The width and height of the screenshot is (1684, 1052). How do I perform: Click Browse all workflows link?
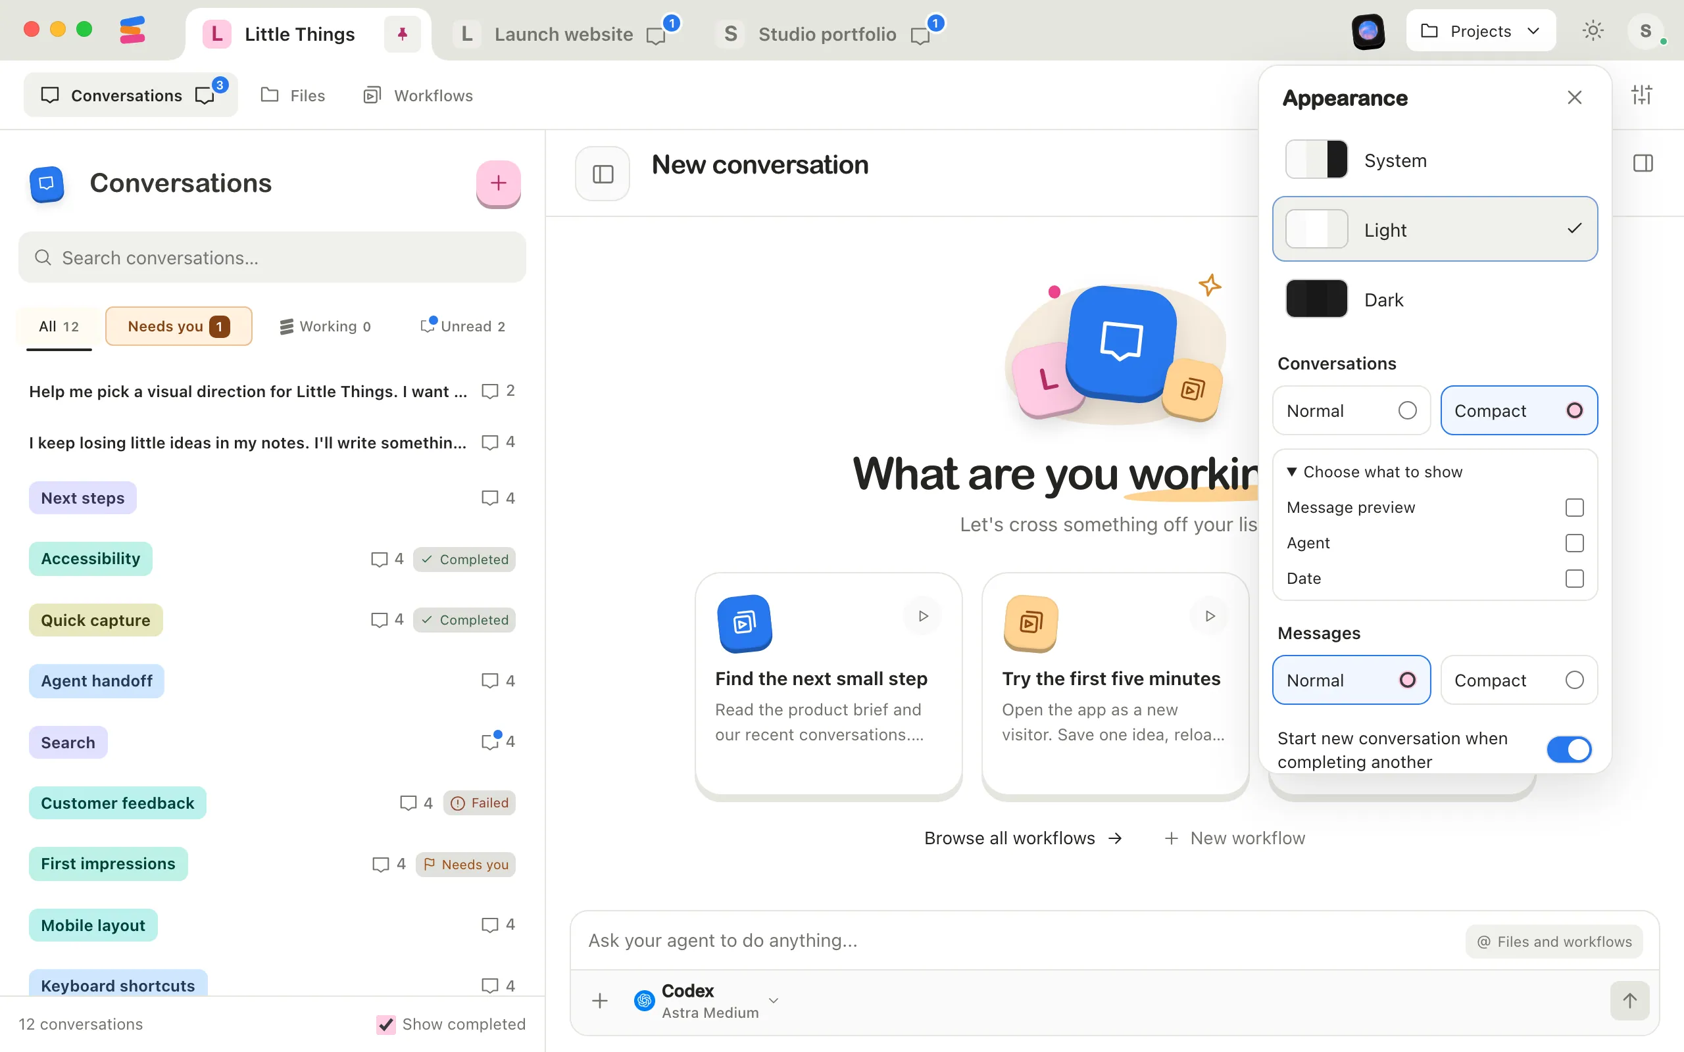click(x=1023, y=838)
